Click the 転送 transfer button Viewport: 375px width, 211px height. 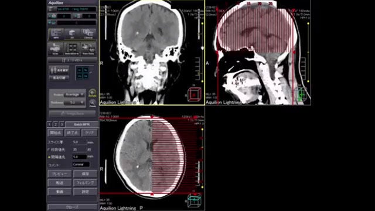coord(60,183)
